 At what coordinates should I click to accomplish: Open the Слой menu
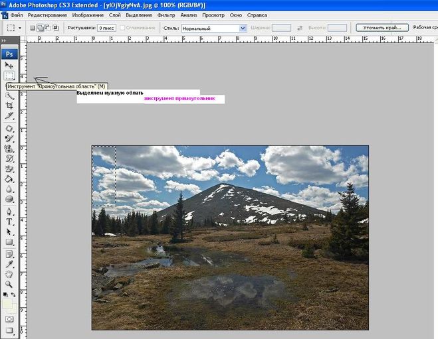click(115, 15)
